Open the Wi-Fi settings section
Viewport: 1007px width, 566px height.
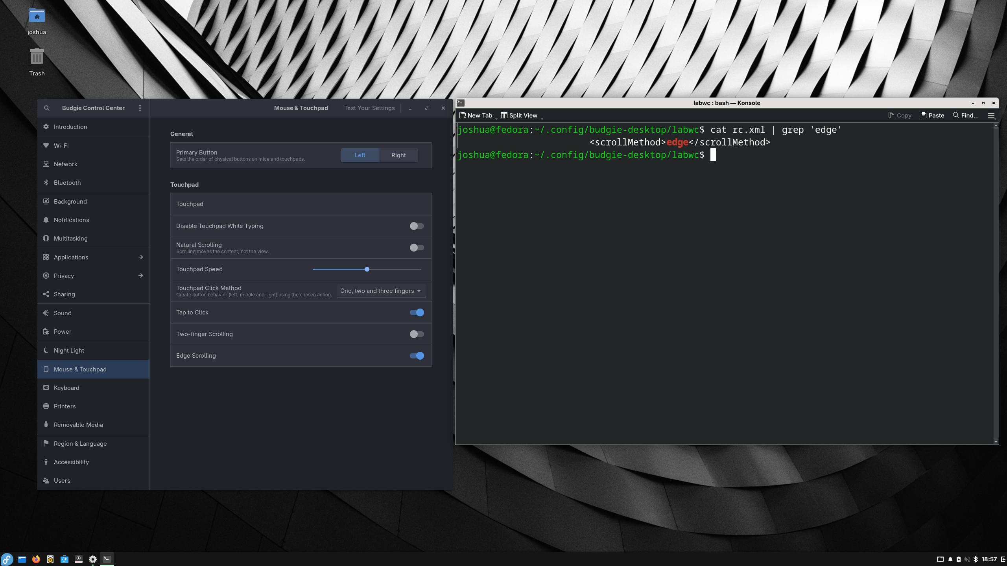[x=61, y=145]
